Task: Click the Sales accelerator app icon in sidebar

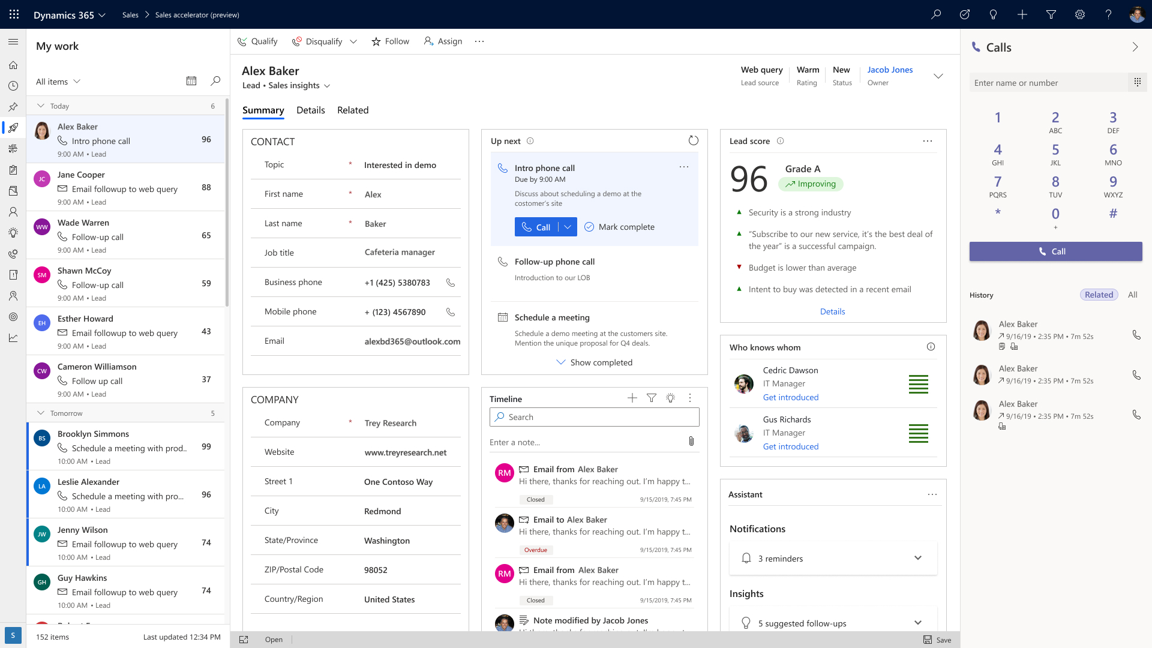Action: tap(13, 127)
